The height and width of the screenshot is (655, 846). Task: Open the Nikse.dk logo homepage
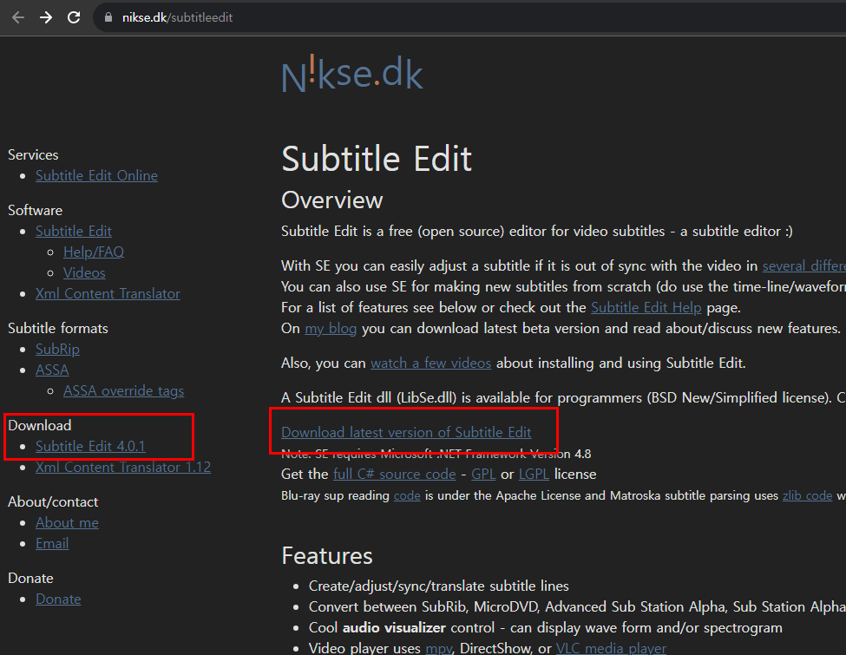pyautogui.click(x=352, y=74)
